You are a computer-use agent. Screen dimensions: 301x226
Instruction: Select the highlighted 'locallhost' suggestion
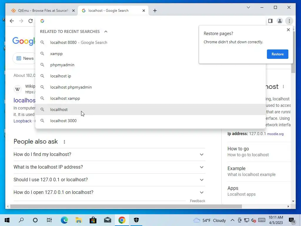pyautogui.click(x=150, y=109)
